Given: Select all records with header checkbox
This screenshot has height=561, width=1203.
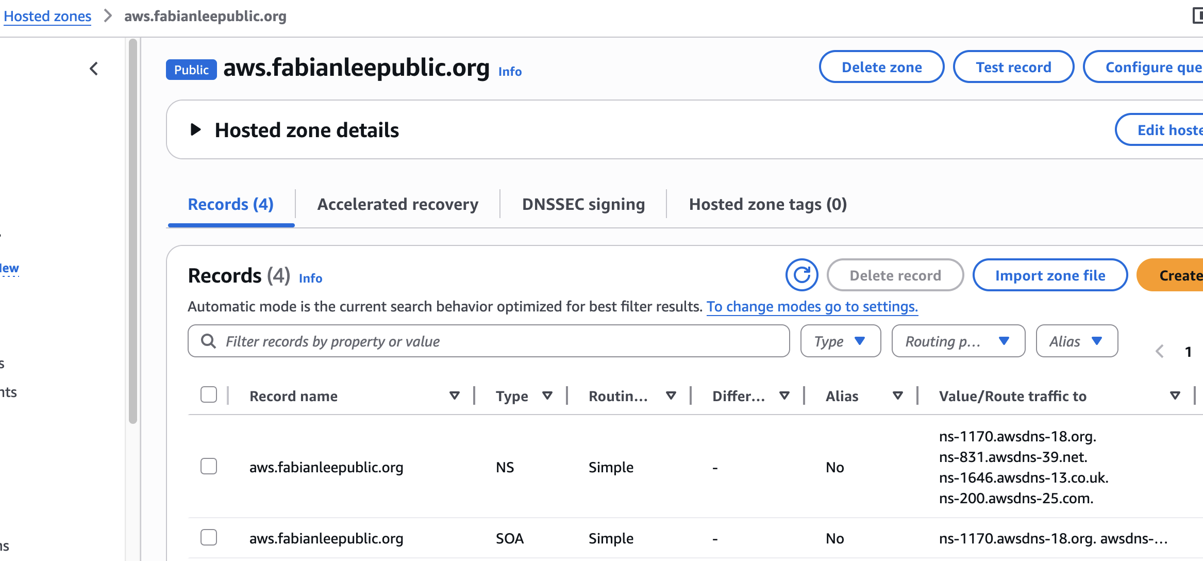Looking at the screenshot, I should click(209, 395).
